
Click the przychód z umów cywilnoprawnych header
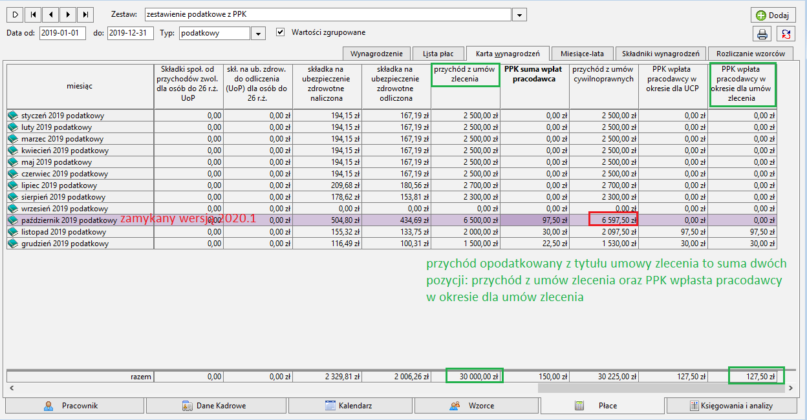[604, 85]
